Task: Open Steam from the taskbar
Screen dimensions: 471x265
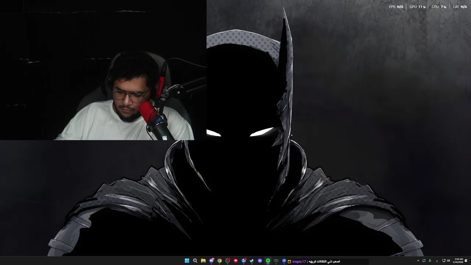Action: pyautogui.click(x=252, y=261)
